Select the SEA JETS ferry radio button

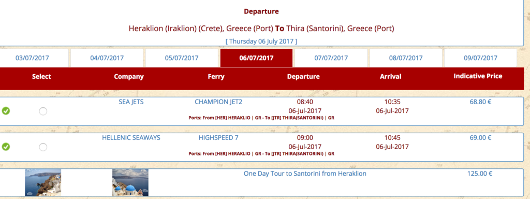[43, 111]
